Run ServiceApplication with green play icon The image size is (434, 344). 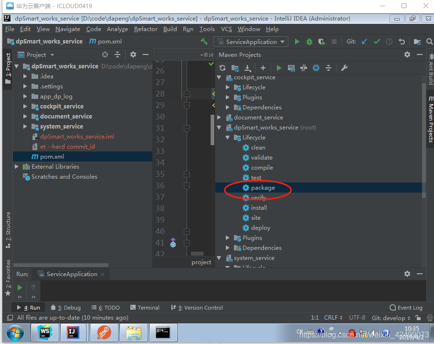(x=297, y=42)
